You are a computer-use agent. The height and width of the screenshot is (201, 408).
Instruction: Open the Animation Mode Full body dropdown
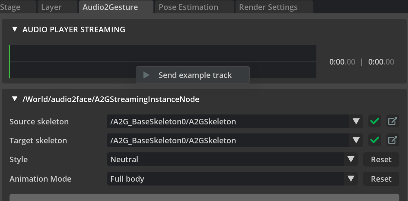(351, 179)
